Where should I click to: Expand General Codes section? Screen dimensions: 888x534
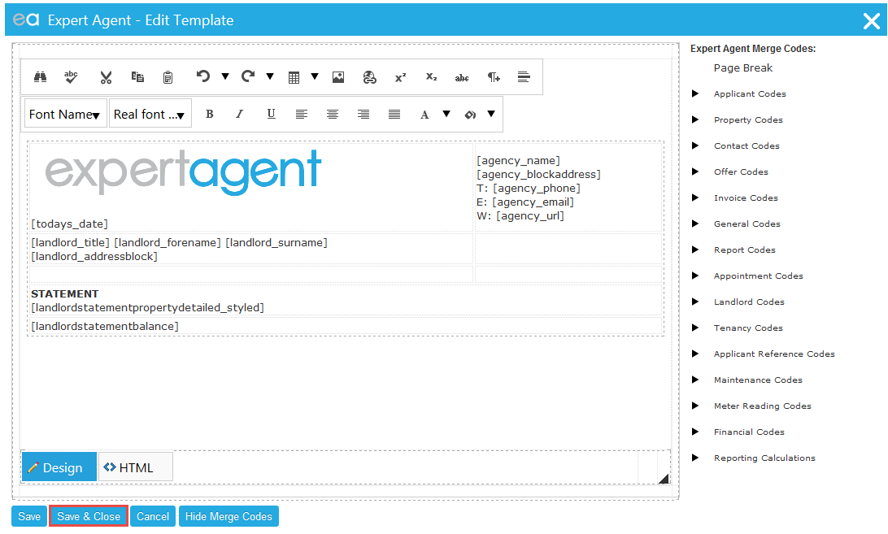(695, 224)
